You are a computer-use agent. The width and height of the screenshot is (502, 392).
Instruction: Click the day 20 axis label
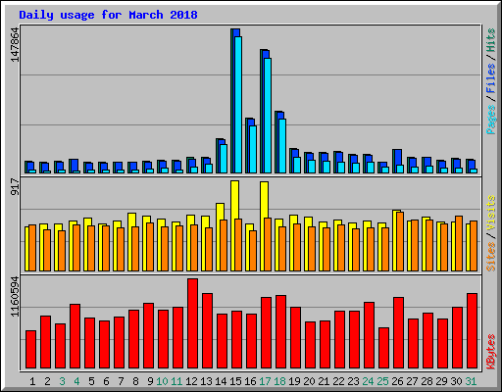pos(309,381)
